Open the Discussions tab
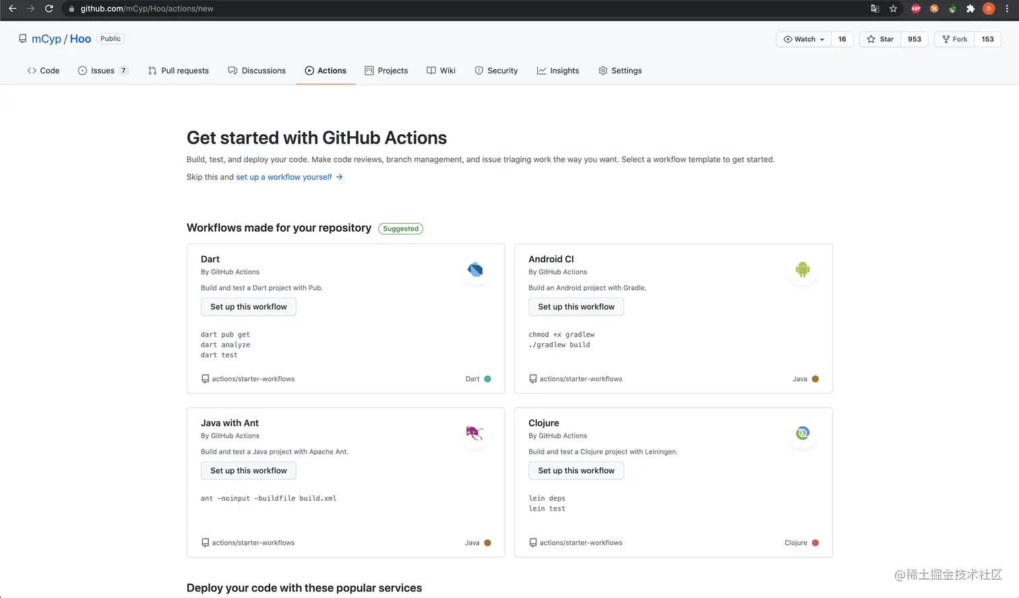This screenshot has height=598, width=1019. tap(257, 71)
